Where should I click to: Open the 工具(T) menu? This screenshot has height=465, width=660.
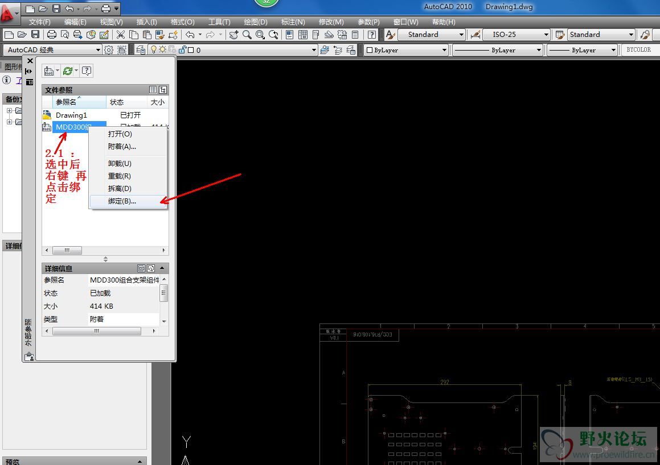point(219,22)
